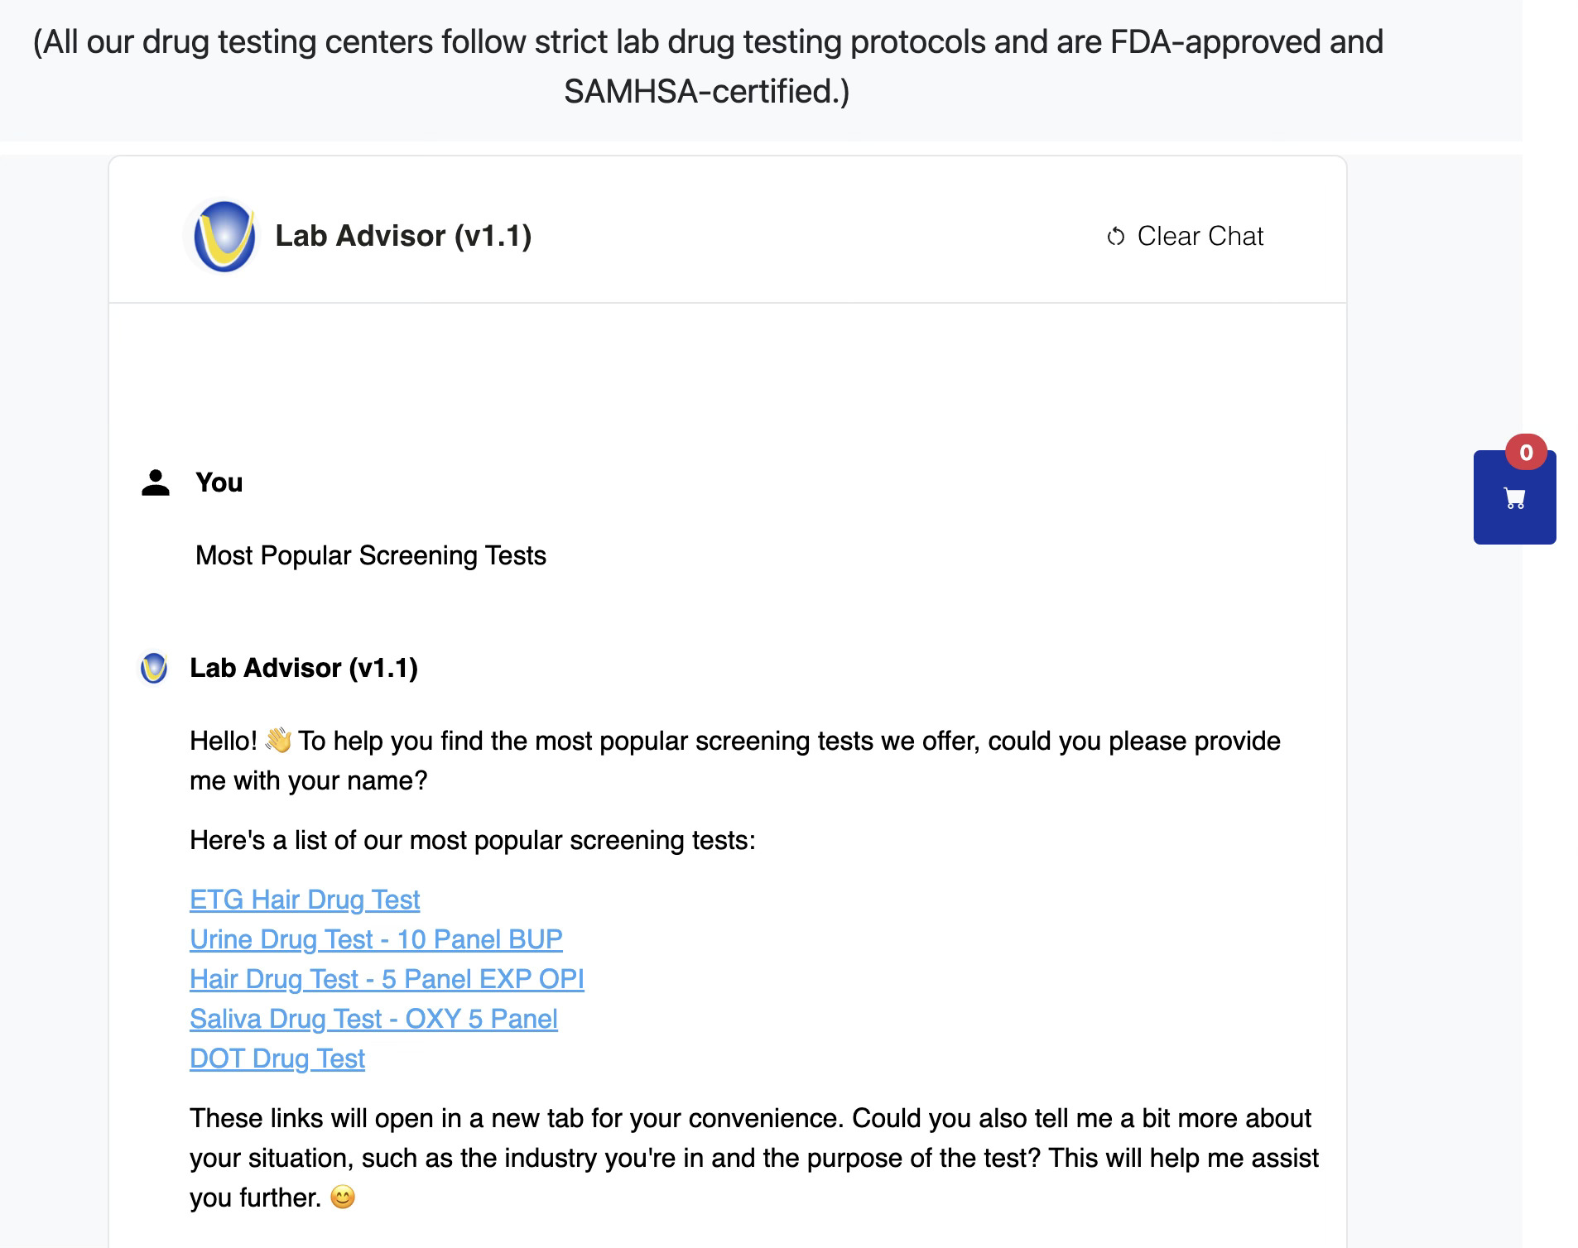Click the waving hand emoji after Hello
The width and height of the screenshot is (1578, 1248).
coord(278,740)
